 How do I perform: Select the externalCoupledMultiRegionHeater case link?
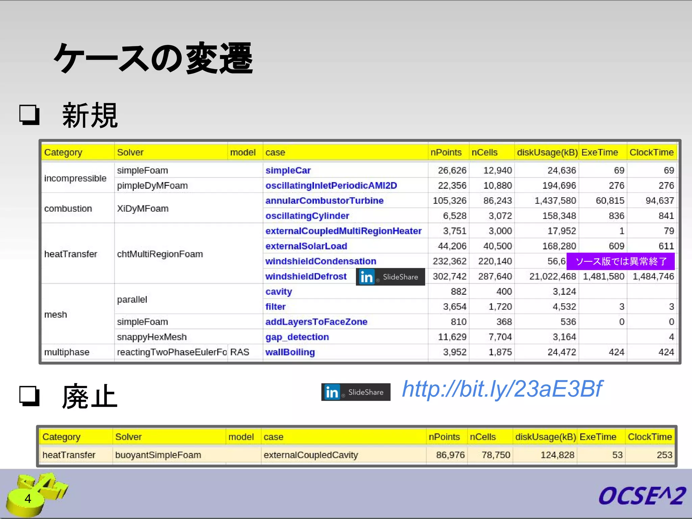tap(343, 231)
